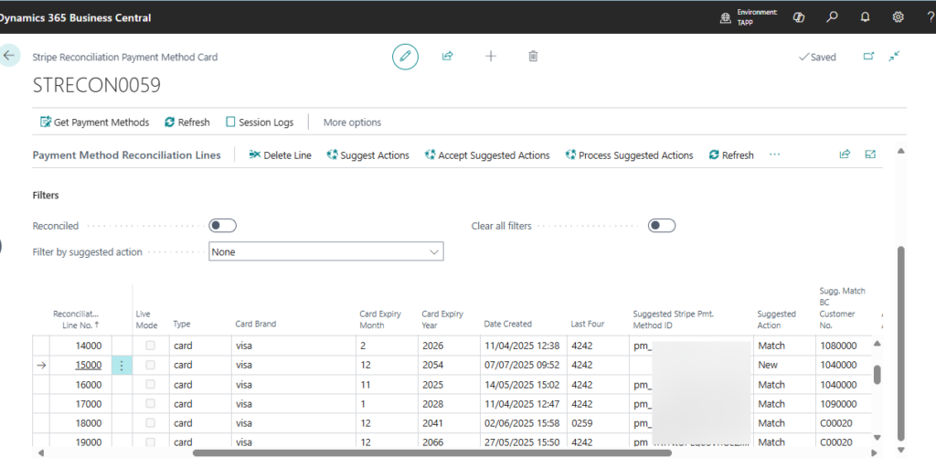
Task: Expand lines section to full view icon
Action: coord(870,154)
